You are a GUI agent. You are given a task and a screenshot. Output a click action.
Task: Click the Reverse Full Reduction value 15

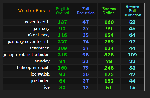click(132, 88)
